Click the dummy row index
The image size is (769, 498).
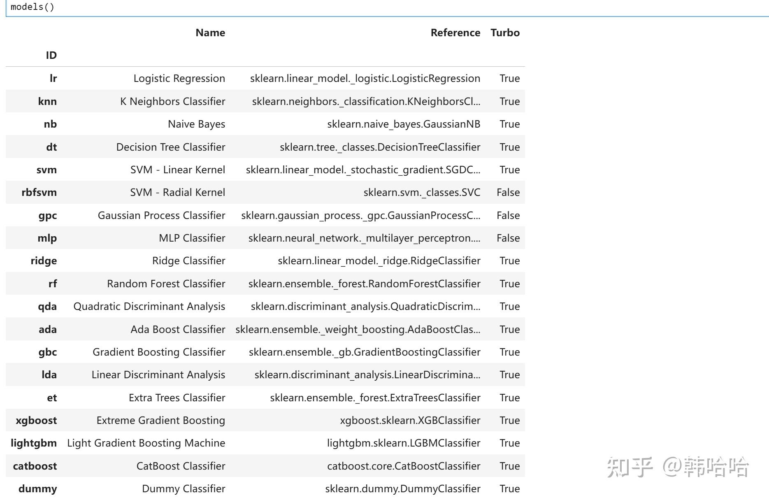[37, 489]
